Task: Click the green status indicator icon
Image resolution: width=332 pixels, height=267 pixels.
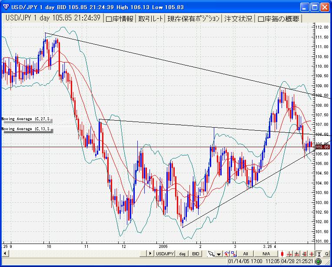Action: pos(319,261)
